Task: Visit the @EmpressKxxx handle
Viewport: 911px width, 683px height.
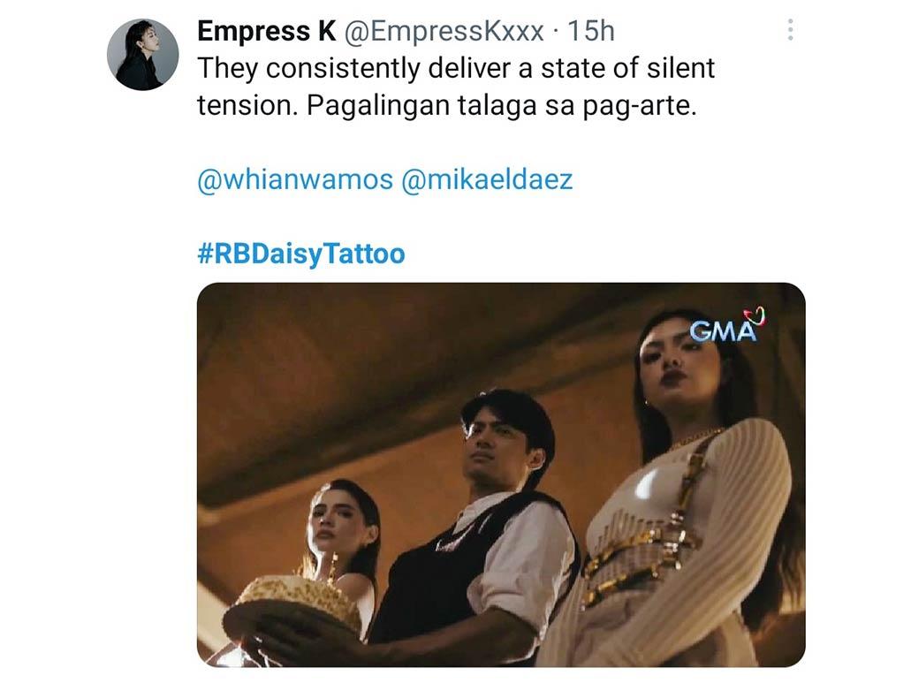Action: pos(444,31)
